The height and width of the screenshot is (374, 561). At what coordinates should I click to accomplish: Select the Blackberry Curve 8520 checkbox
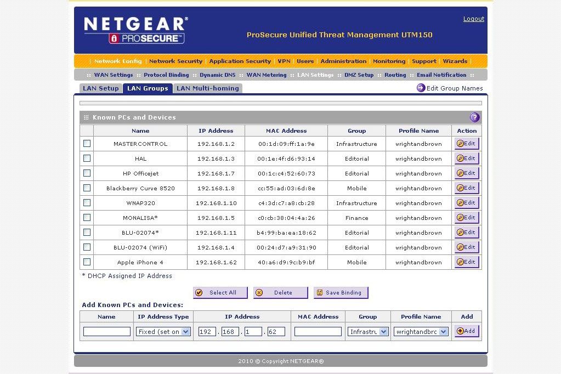[87, 188]
